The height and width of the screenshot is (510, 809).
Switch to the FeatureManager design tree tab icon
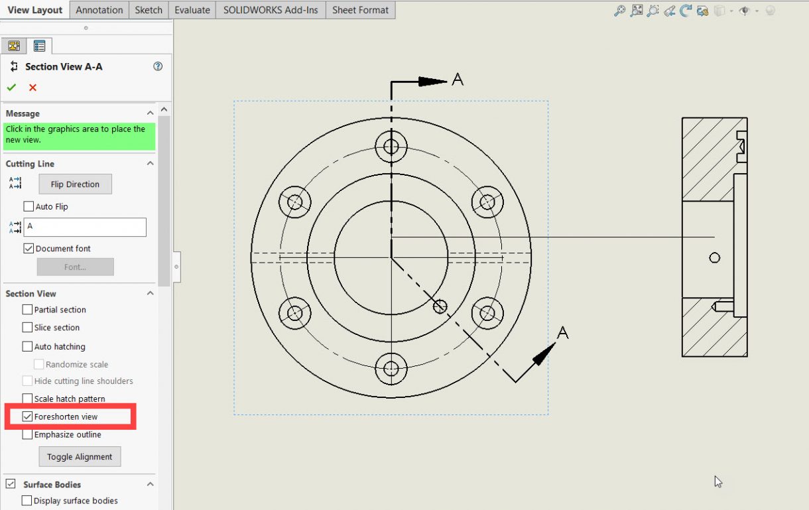pyautogui.click(x=13, y=46)
